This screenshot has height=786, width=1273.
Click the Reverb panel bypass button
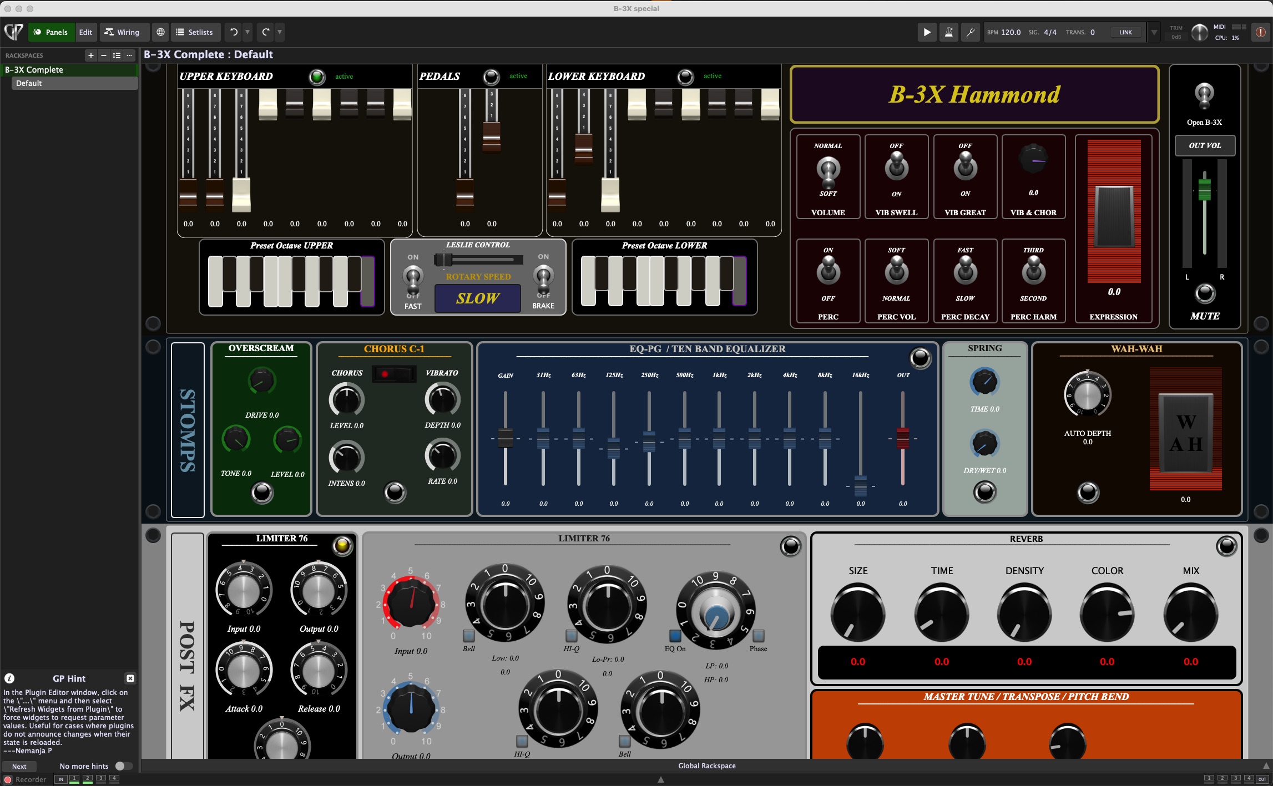1226,546
